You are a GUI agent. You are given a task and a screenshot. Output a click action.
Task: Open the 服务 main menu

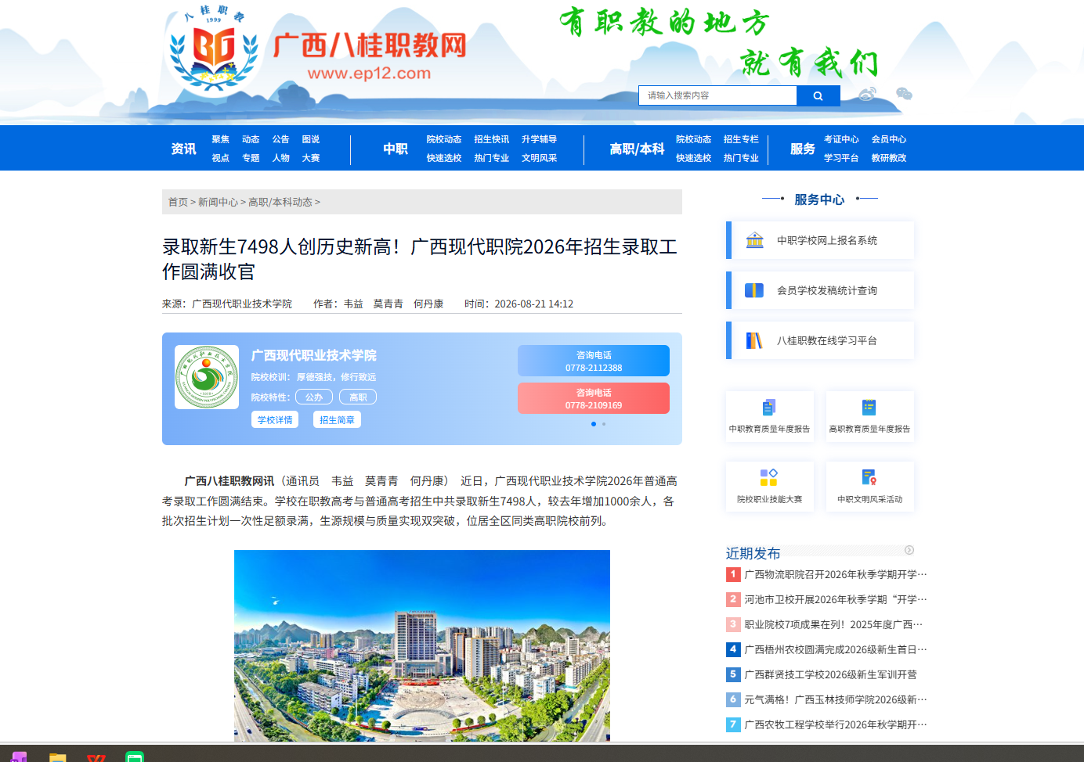tap(803, 149)
